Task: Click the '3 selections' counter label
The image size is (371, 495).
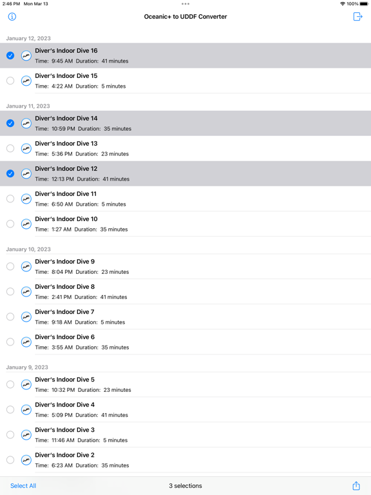Action: point(185,486)
